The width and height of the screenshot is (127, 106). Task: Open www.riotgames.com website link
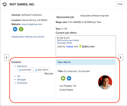click(32, 24)
